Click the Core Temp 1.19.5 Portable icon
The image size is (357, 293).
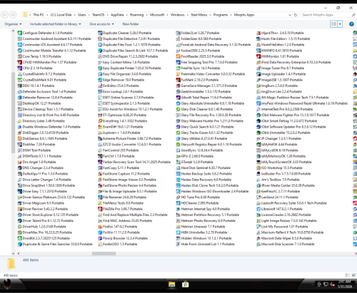point(20,56)
